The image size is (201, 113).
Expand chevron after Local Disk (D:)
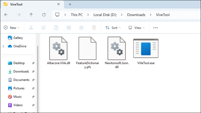(122, 15)
